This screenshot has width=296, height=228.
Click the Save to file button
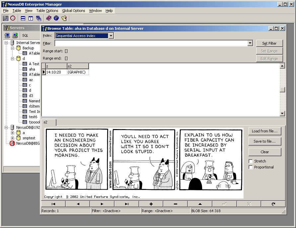tap(265, 141)
